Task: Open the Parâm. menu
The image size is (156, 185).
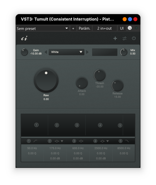Action: point(84,28)
